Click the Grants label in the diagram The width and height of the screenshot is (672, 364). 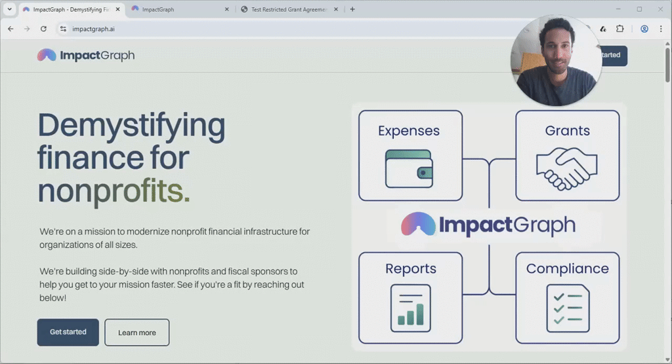(568, 130)
